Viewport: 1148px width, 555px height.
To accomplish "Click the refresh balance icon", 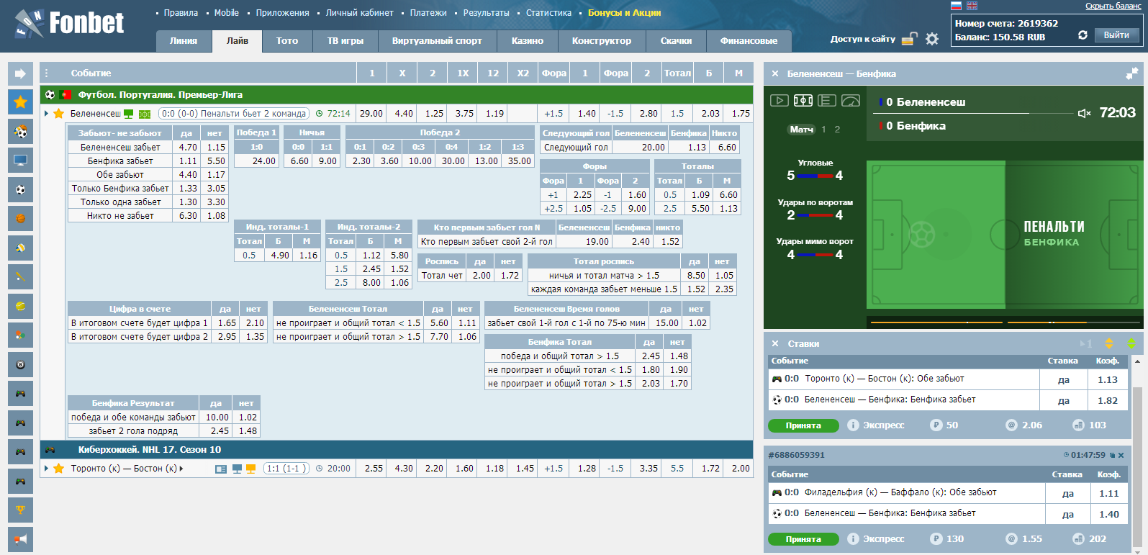I will 1083,35.
